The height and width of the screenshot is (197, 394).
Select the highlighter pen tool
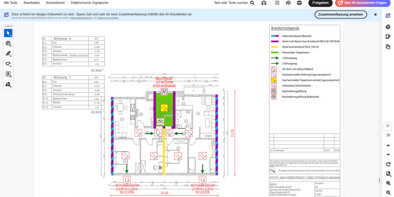click(x=8, y=54)
